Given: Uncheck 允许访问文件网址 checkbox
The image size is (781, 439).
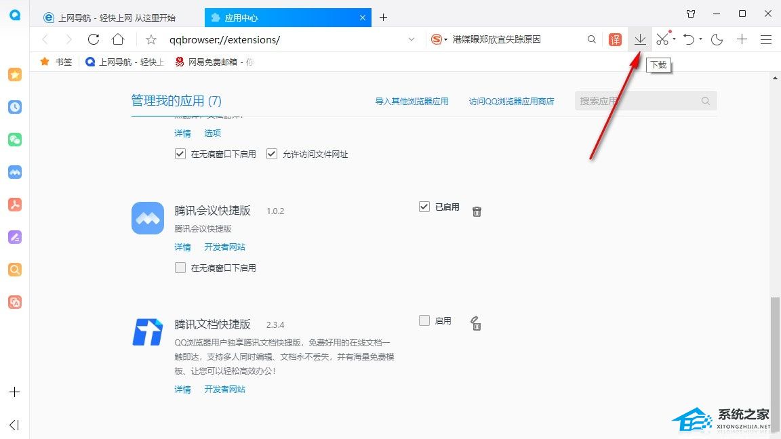Looking at the screenshot, I should tap(271, 154).
